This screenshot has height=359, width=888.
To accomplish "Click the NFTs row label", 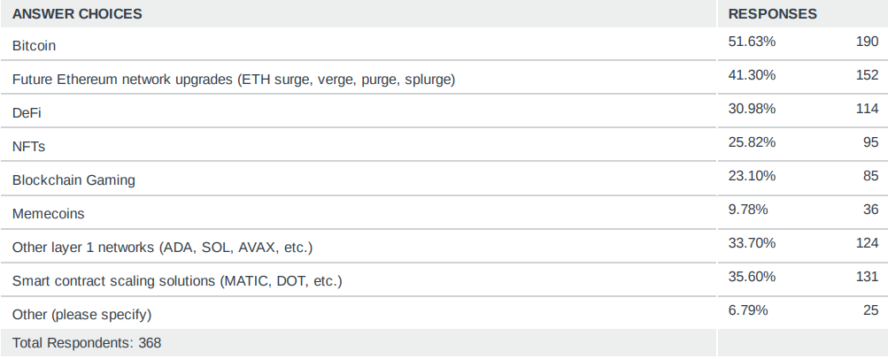I will click(28, 147).
